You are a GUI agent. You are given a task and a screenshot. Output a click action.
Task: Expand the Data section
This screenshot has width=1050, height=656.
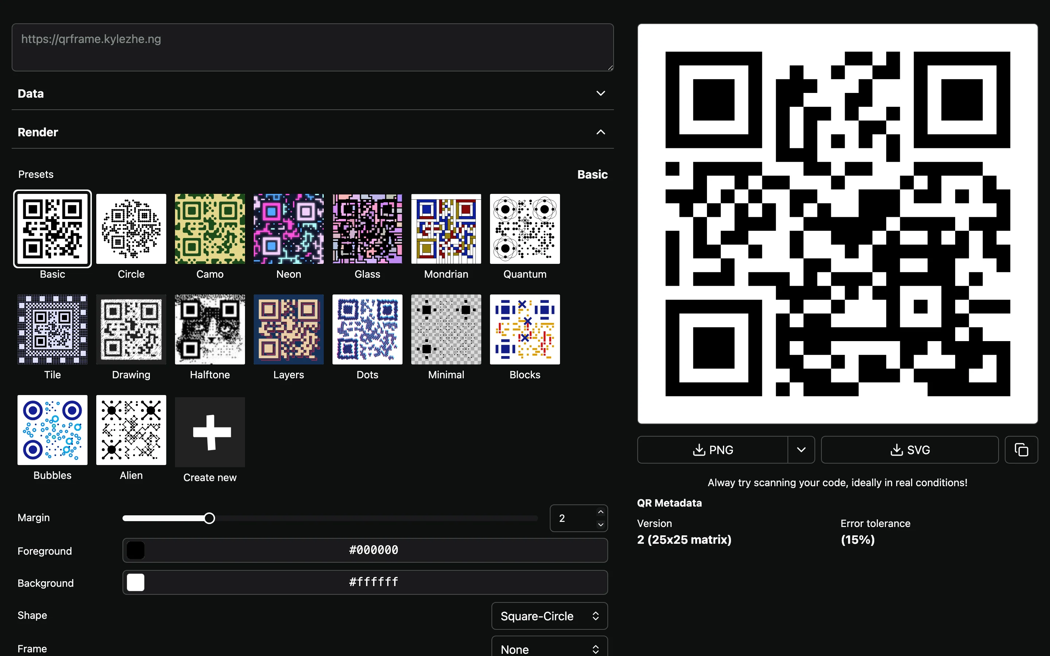click(x=312, y=93)
